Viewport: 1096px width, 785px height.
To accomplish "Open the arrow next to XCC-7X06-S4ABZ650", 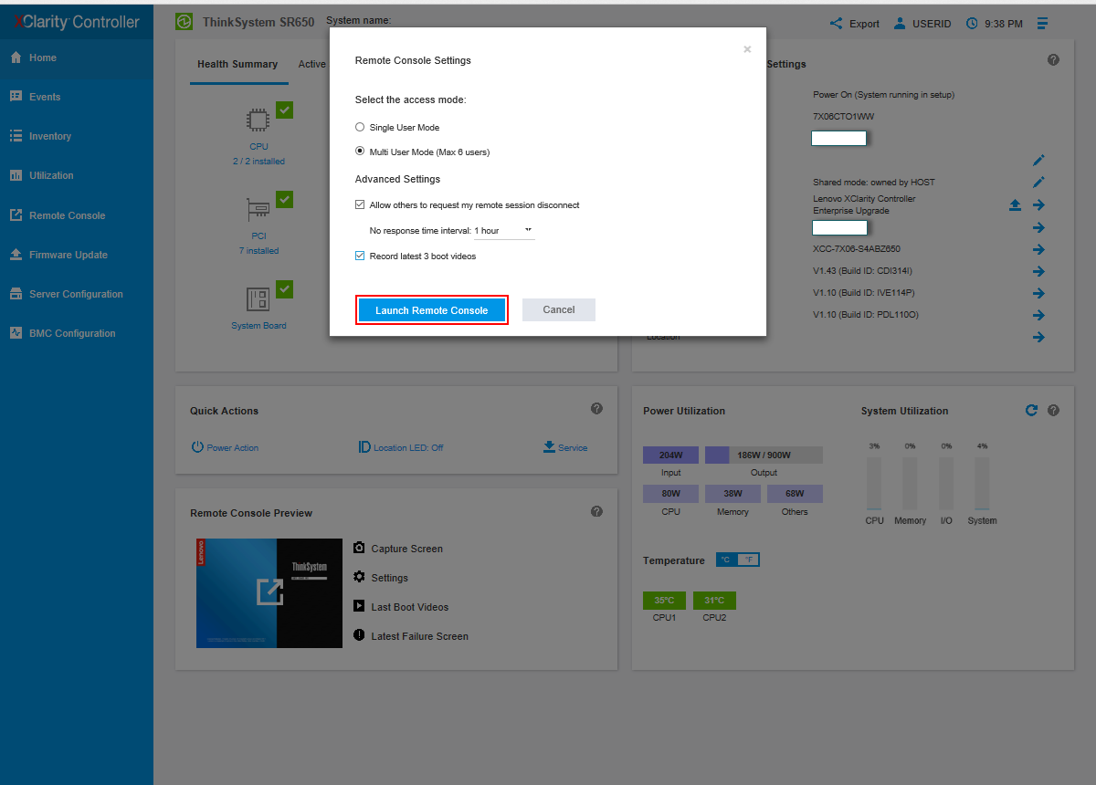I will coord(1038,249).
